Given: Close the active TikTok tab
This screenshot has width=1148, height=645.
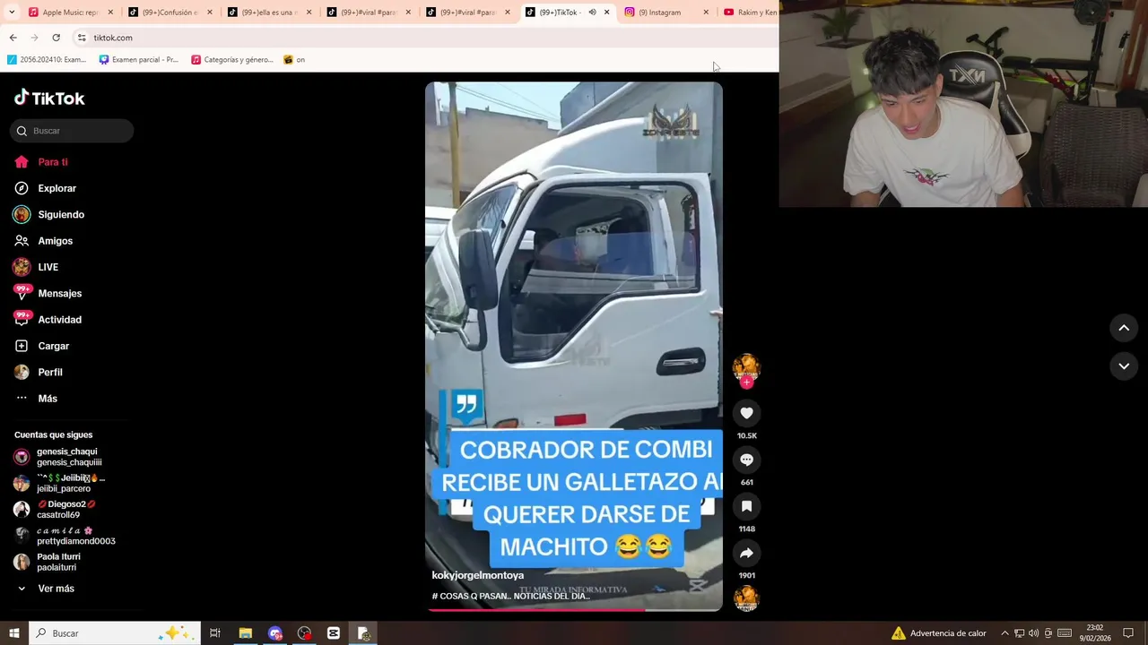Looking at the screenshot, I should point(606,13).
